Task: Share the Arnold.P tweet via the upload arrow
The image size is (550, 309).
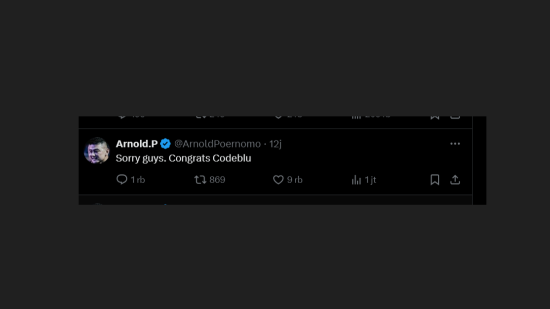Action: pyautogui.click(x=455, y=180)
